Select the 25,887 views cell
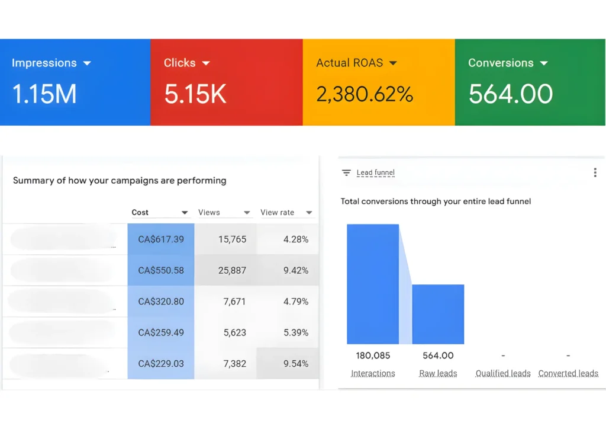Screen dimensions: 606x429 [x=226, y=270]
